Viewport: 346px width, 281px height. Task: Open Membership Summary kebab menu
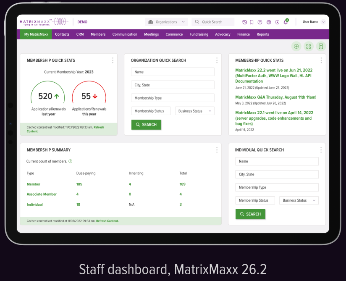pos(217,150)
